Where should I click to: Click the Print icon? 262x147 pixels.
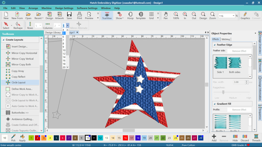[x=80, y=15]
